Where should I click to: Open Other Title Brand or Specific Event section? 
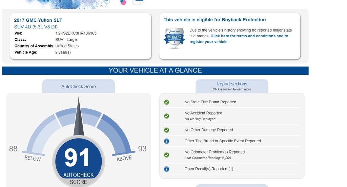click(223, 141)
